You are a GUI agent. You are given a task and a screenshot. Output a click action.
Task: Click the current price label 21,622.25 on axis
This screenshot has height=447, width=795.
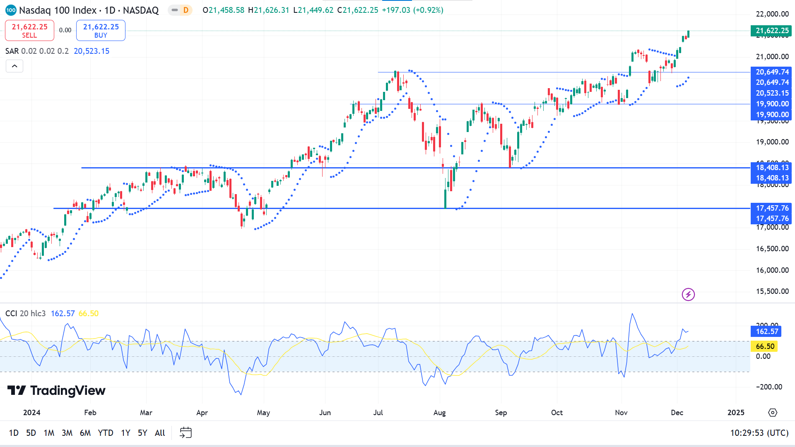(771, 31)
